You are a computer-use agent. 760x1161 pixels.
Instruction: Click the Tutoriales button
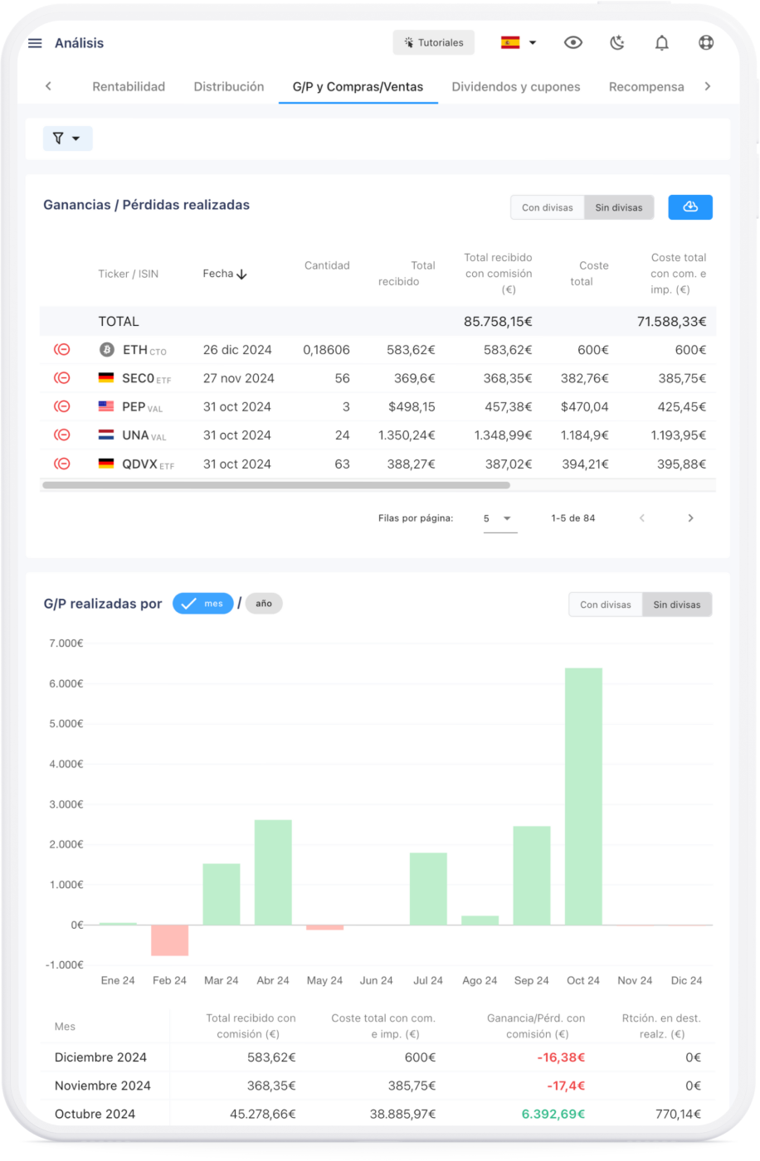point(433,43)
